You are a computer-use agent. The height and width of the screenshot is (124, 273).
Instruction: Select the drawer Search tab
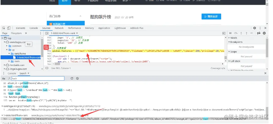23,73
